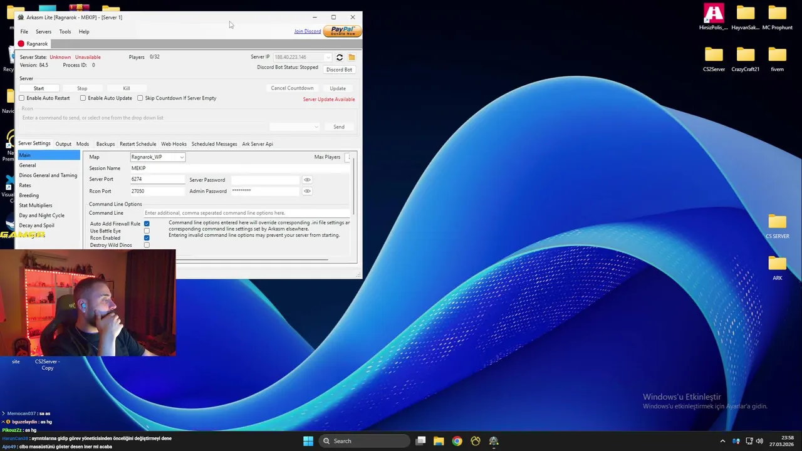The width and height of the screenshot is (802, 451).
Task: Click Cancel Countdown button
Action: pos(292,88)
